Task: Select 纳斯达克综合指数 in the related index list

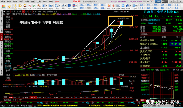Action: click(x=161, y=44)
